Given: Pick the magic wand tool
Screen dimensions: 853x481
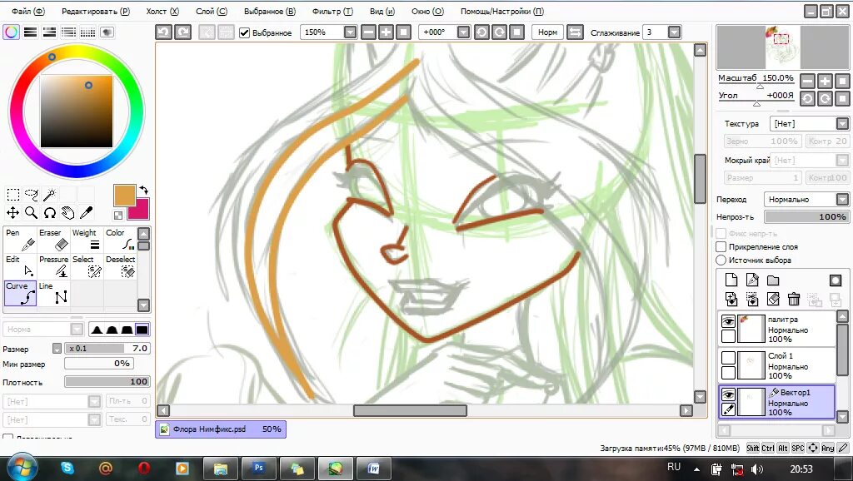Looking at the screenshot, I should tap(49, 195).
